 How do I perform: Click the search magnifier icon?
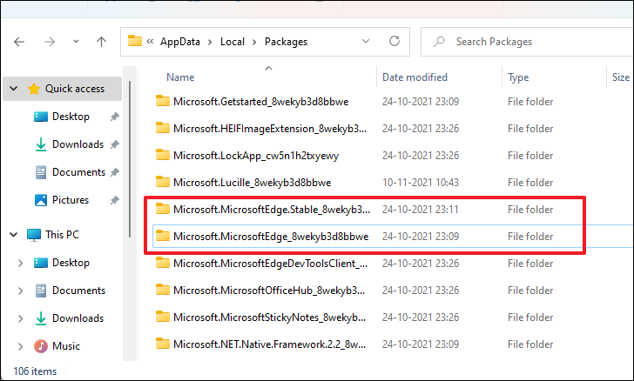(x=439, y=42)
